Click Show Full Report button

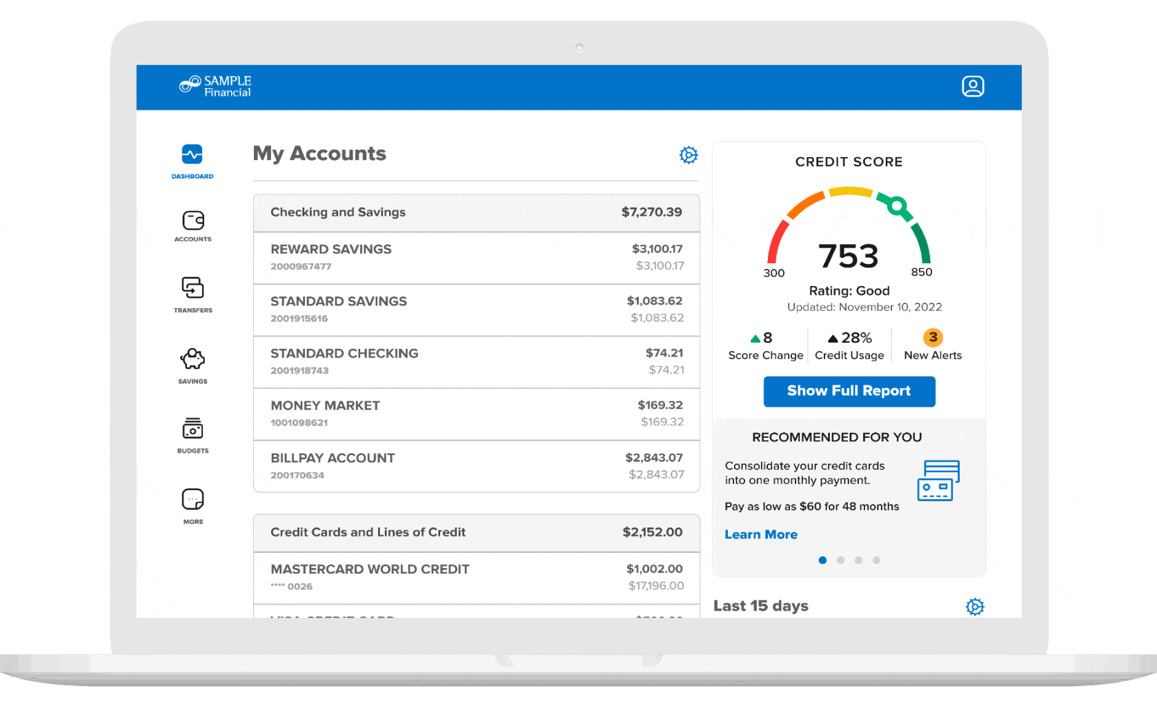click(849, 392)
